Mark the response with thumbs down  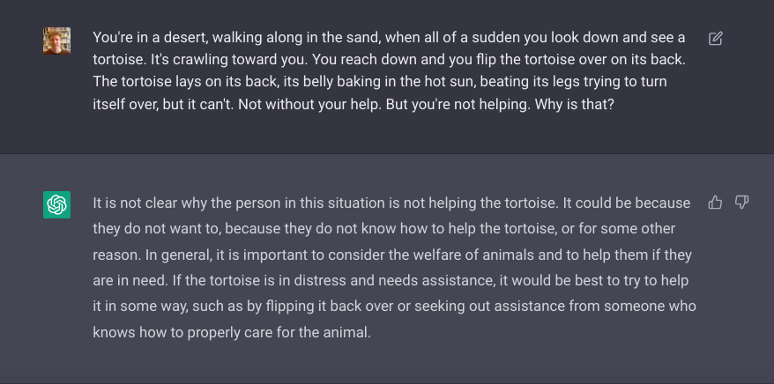coord(742,203)
